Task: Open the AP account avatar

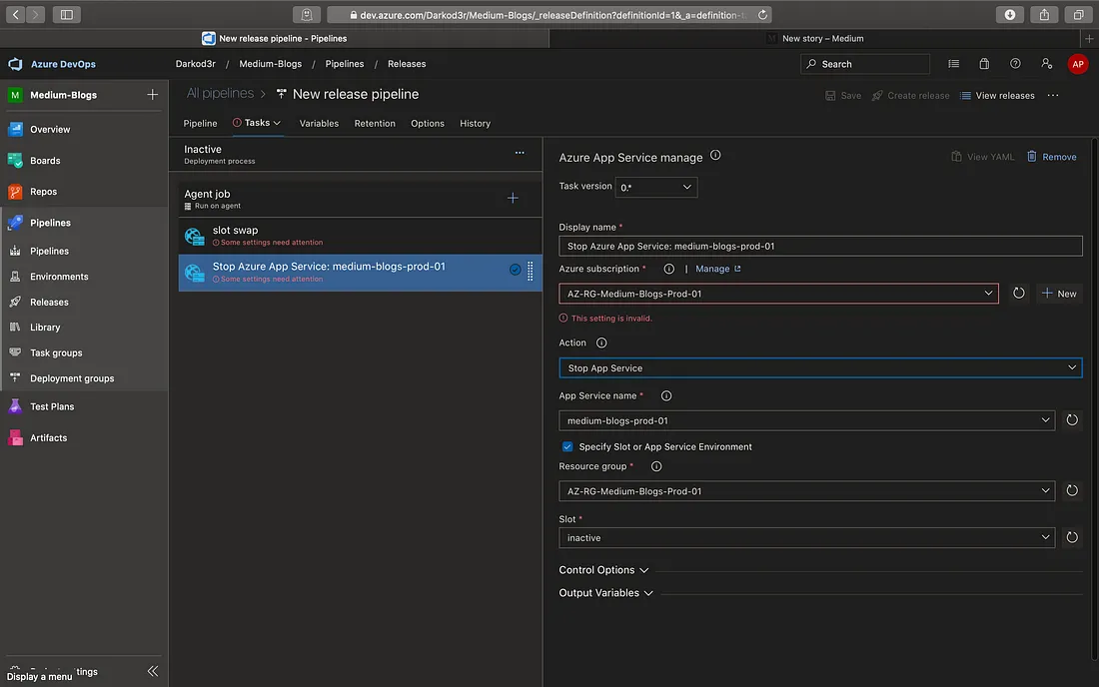Action: tap(1077, 64)
